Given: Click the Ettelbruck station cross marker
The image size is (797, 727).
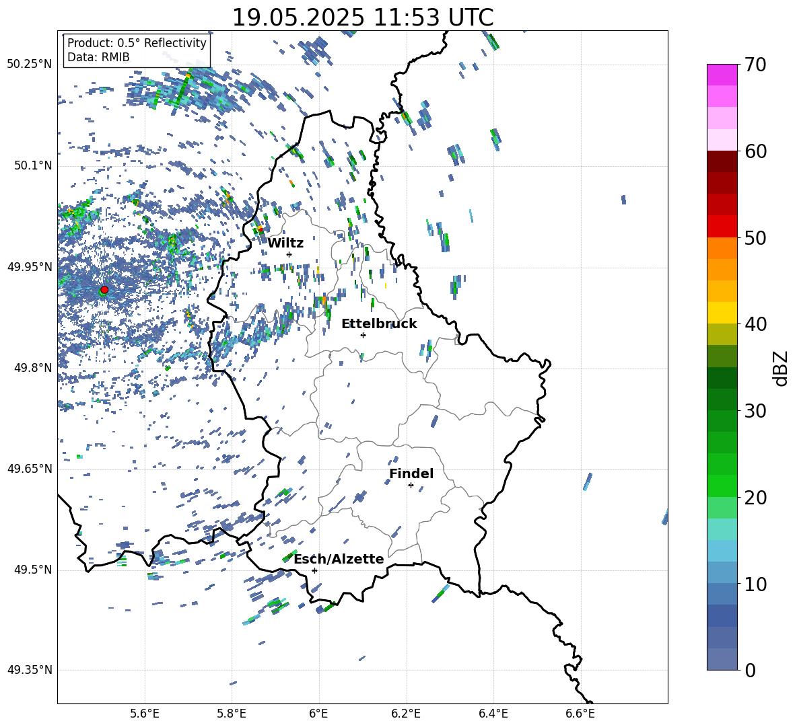Looking at the screenshot, I should point(363,335).
